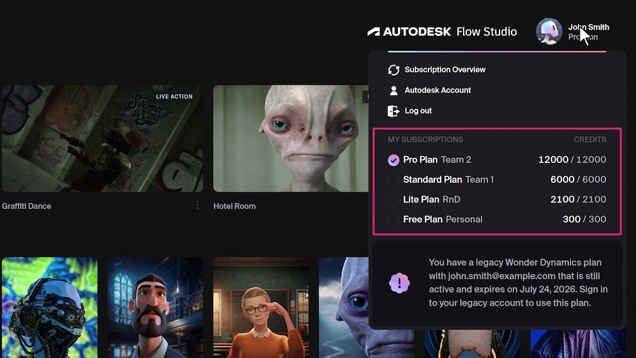The height and width of the screenshot is (358, 636).
Task: Click the 6000 / 6000 credits value
Action: pyautogui.click(x=578, y=180)
